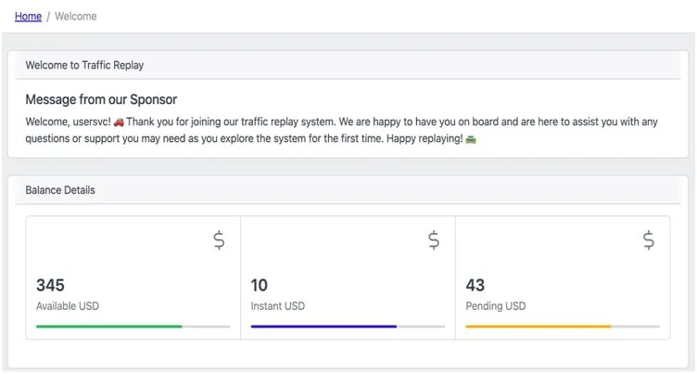The width and height of the screenshot is (697, 374).
Task: Click dollar icon in Instant USD card
Action: tap(434, 240)
